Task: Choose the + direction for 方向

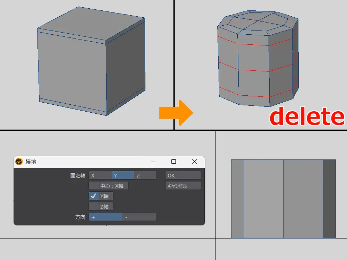Action: pyautogui.click(x=105, y=217)
